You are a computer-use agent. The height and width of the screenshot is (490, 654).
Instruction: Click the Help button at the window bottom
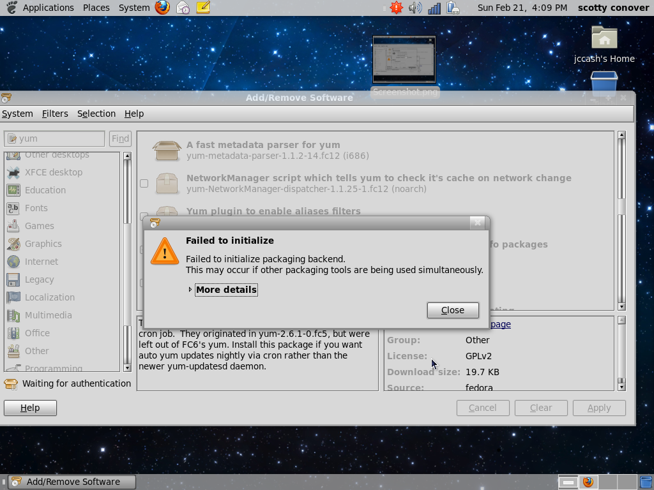pos(30,408)
